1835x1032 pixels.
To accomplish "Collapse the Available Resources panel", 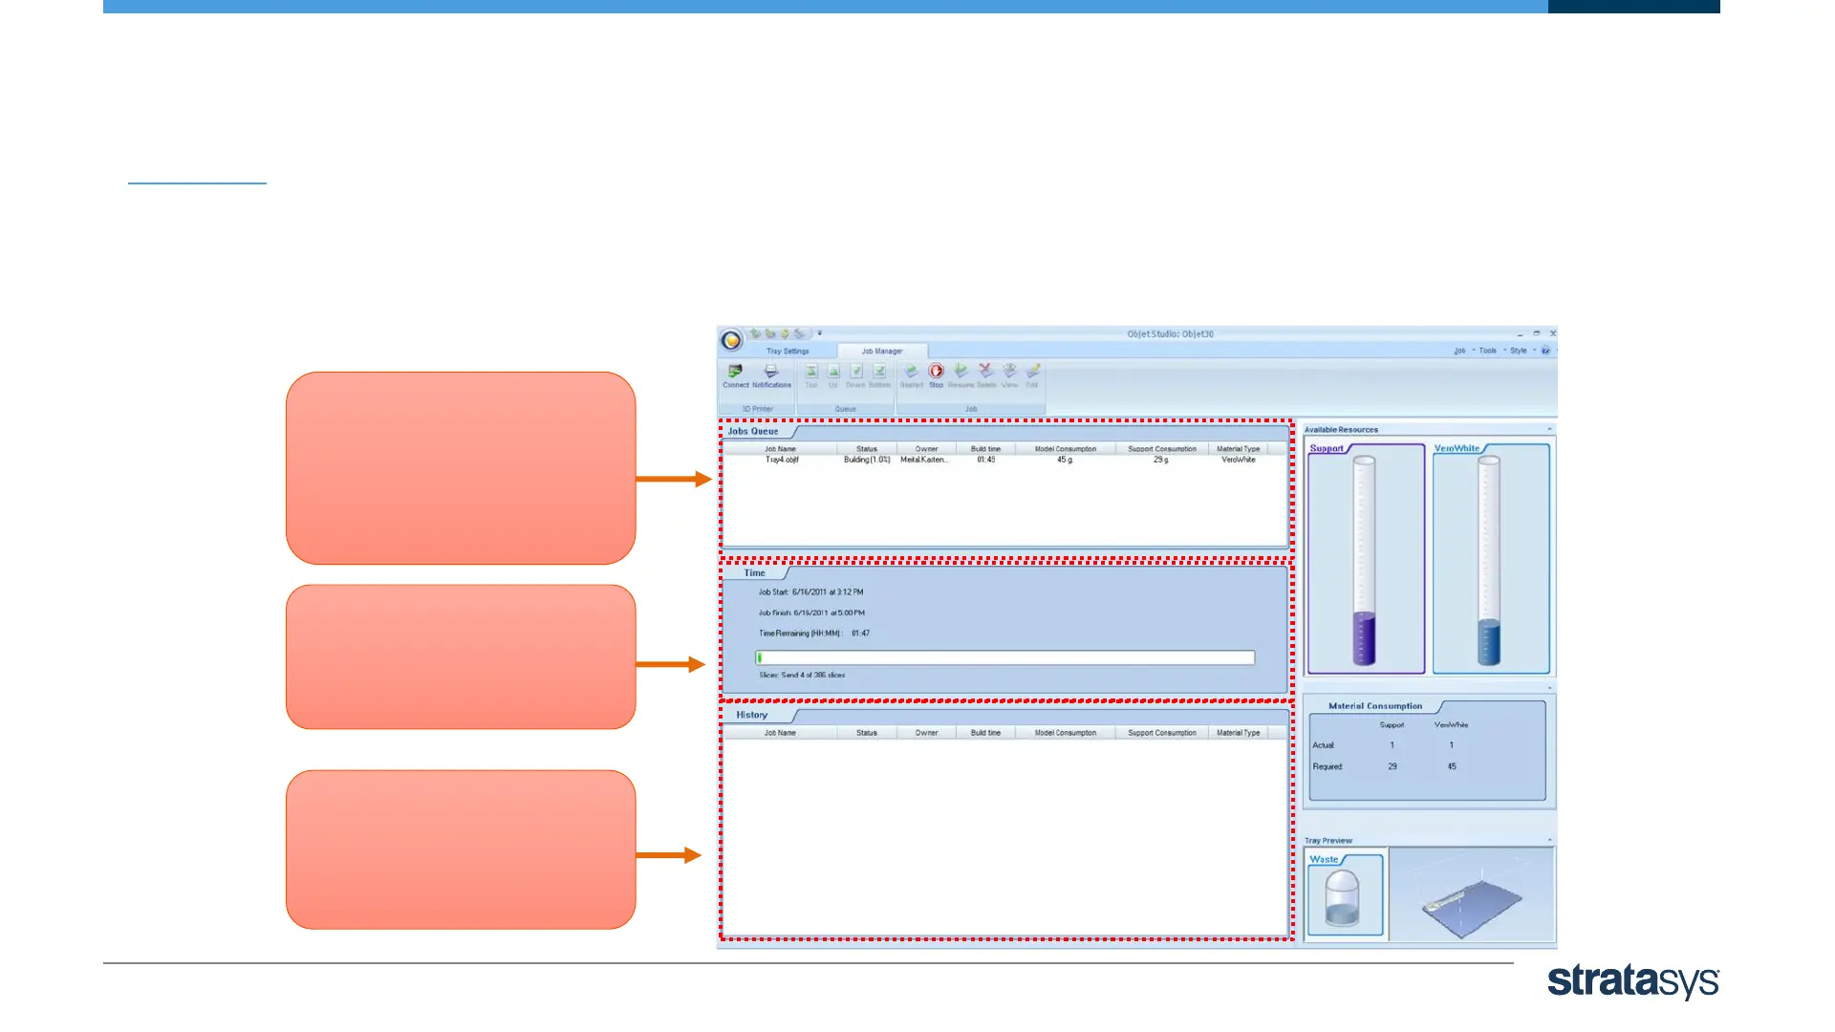I will point(1549,430).
